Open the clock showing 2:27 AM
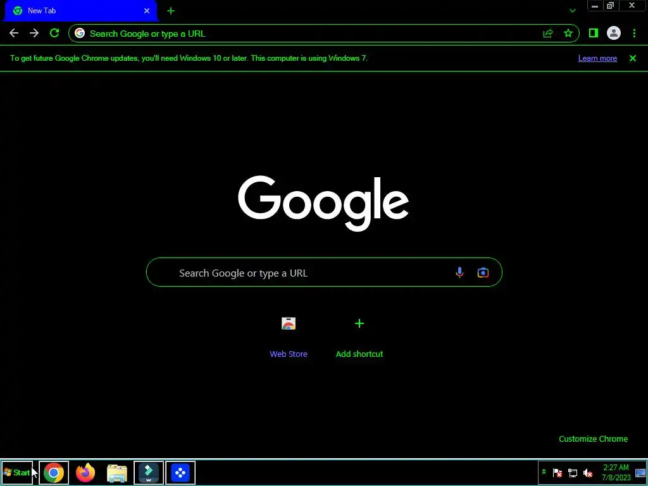Viewport: 648px width, 486px height. point(616,473)
